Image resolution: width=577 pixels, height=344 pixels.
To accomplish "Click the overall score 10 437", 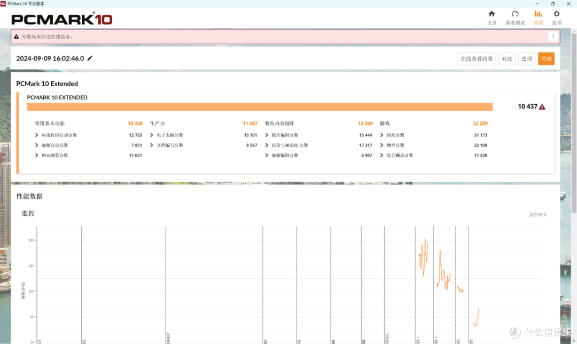I will coord(527,107).
